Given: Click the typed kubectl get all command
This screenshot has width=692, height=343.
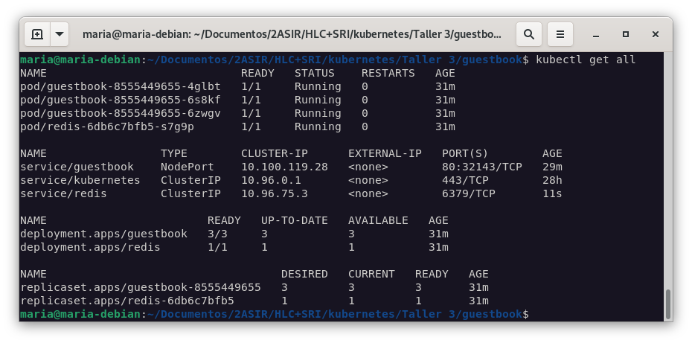Looking at the screenshot, I should click(586, 60).
